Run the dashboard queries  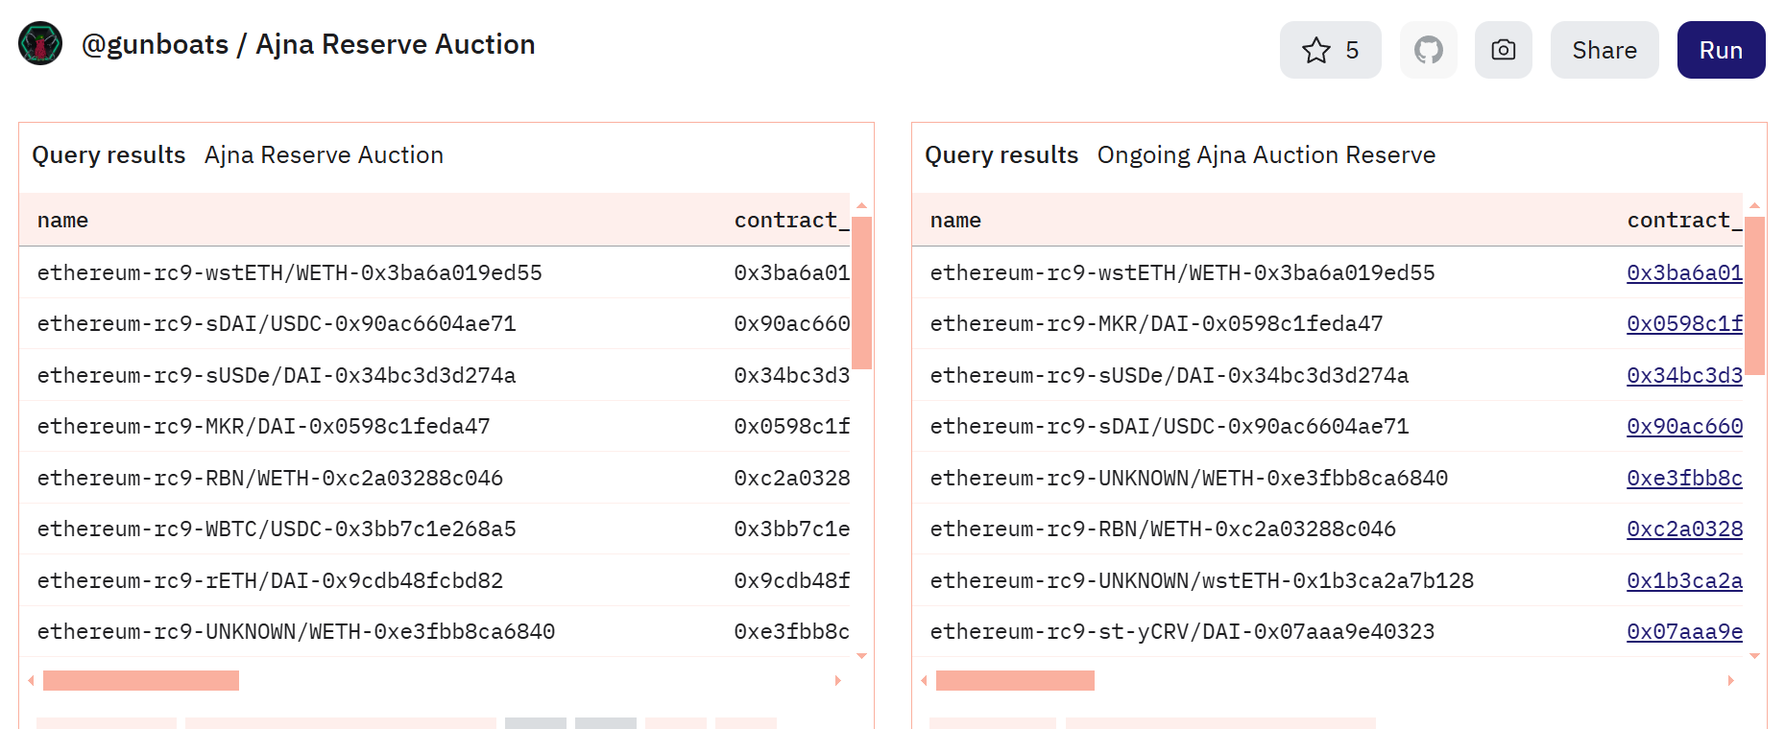pos(1721,50)
